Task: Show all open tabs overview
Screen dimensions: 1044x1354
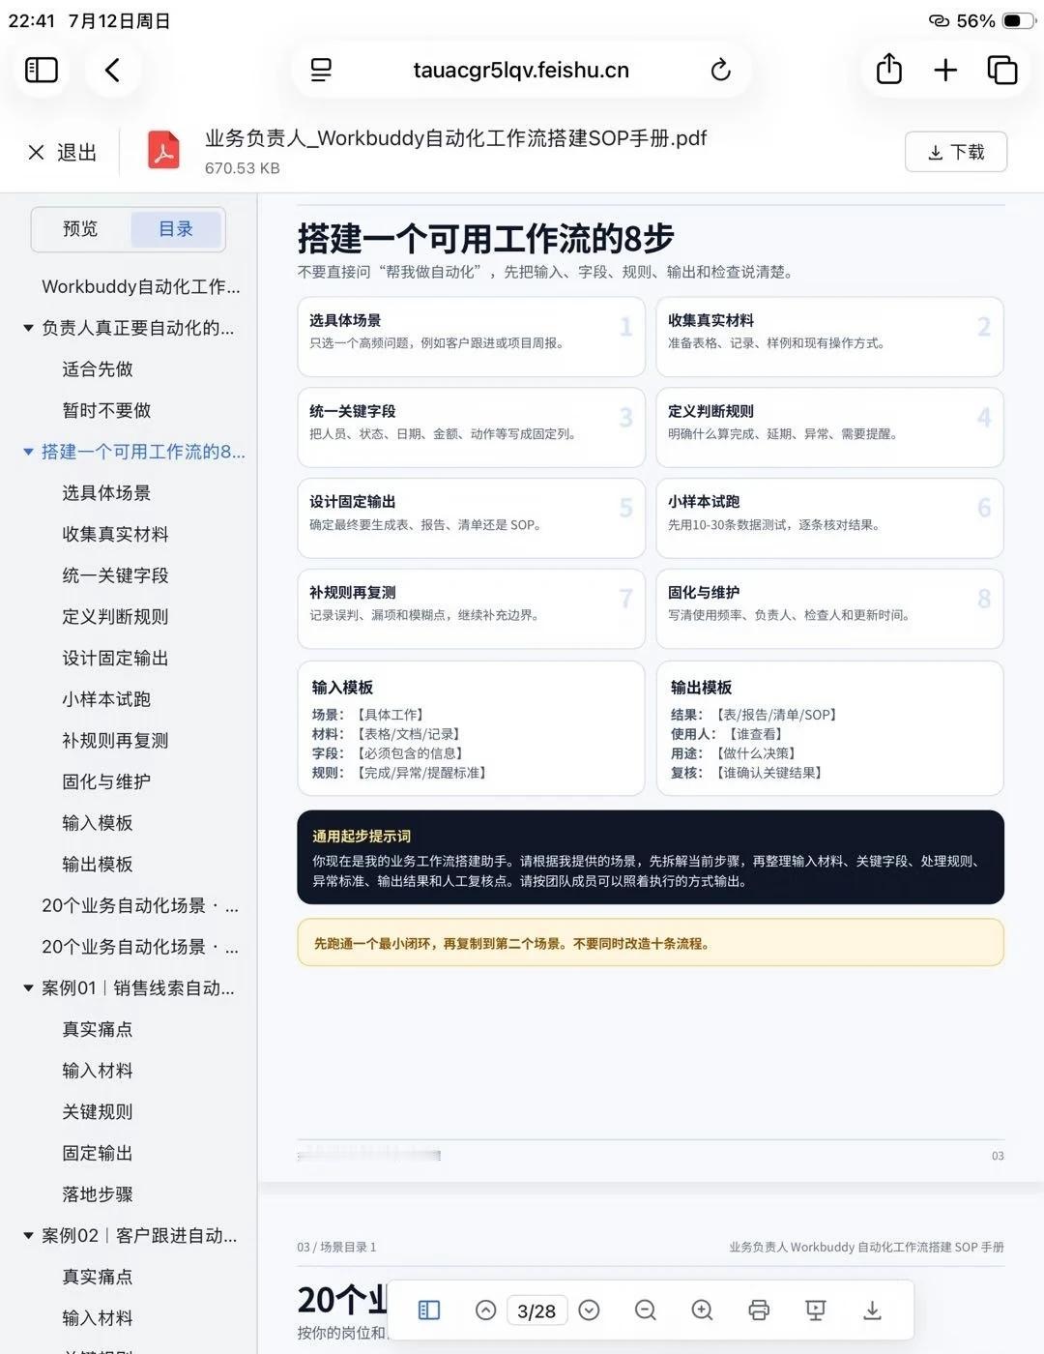Action: 1002,70
